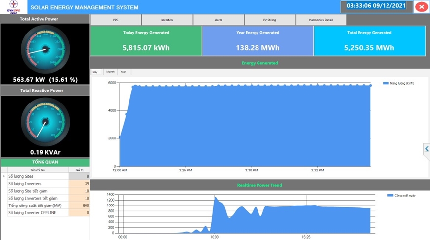Image resolution: width=430 pixels, height=240 pixels.
Task: Click the Công suất ngày legend swatch
Action: pyautogui.click(x=390, y=196)
